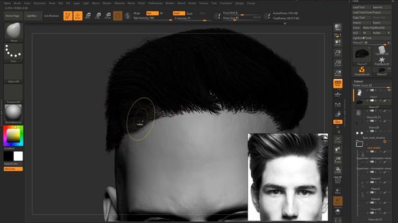Toggle the Mrgb mode button

tap(137, 13)
